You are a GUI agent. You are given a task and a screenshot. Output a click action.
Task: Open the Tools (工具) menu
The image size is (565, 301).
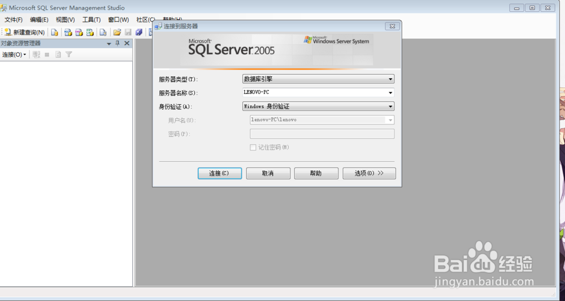[x=92, y=20]
